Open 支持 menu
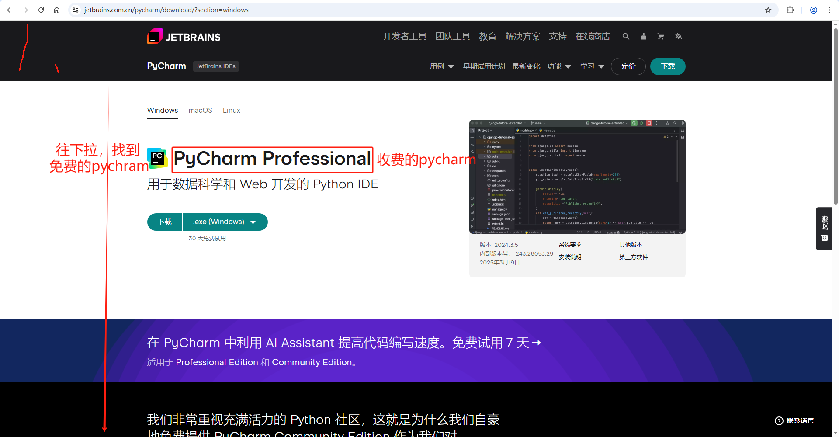Screen dimensions: 839x437 [x=558, y=36]
